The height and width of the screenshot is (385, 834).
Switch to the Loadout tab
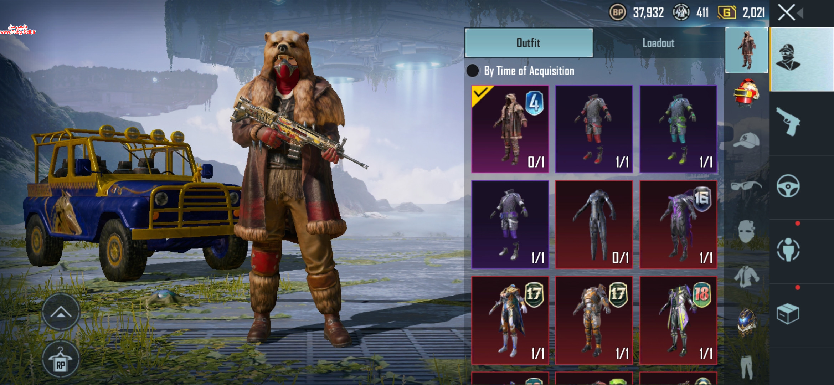658,43
